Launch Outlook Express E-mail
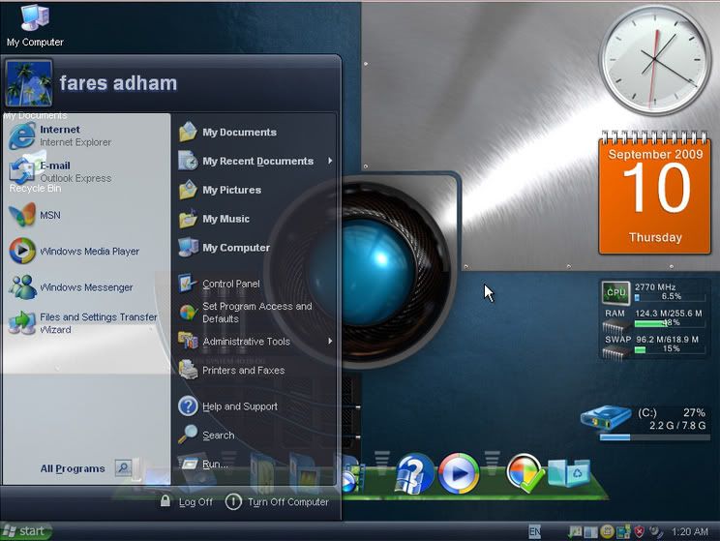This screenshot has width=720, height=541. pos(86,171)
